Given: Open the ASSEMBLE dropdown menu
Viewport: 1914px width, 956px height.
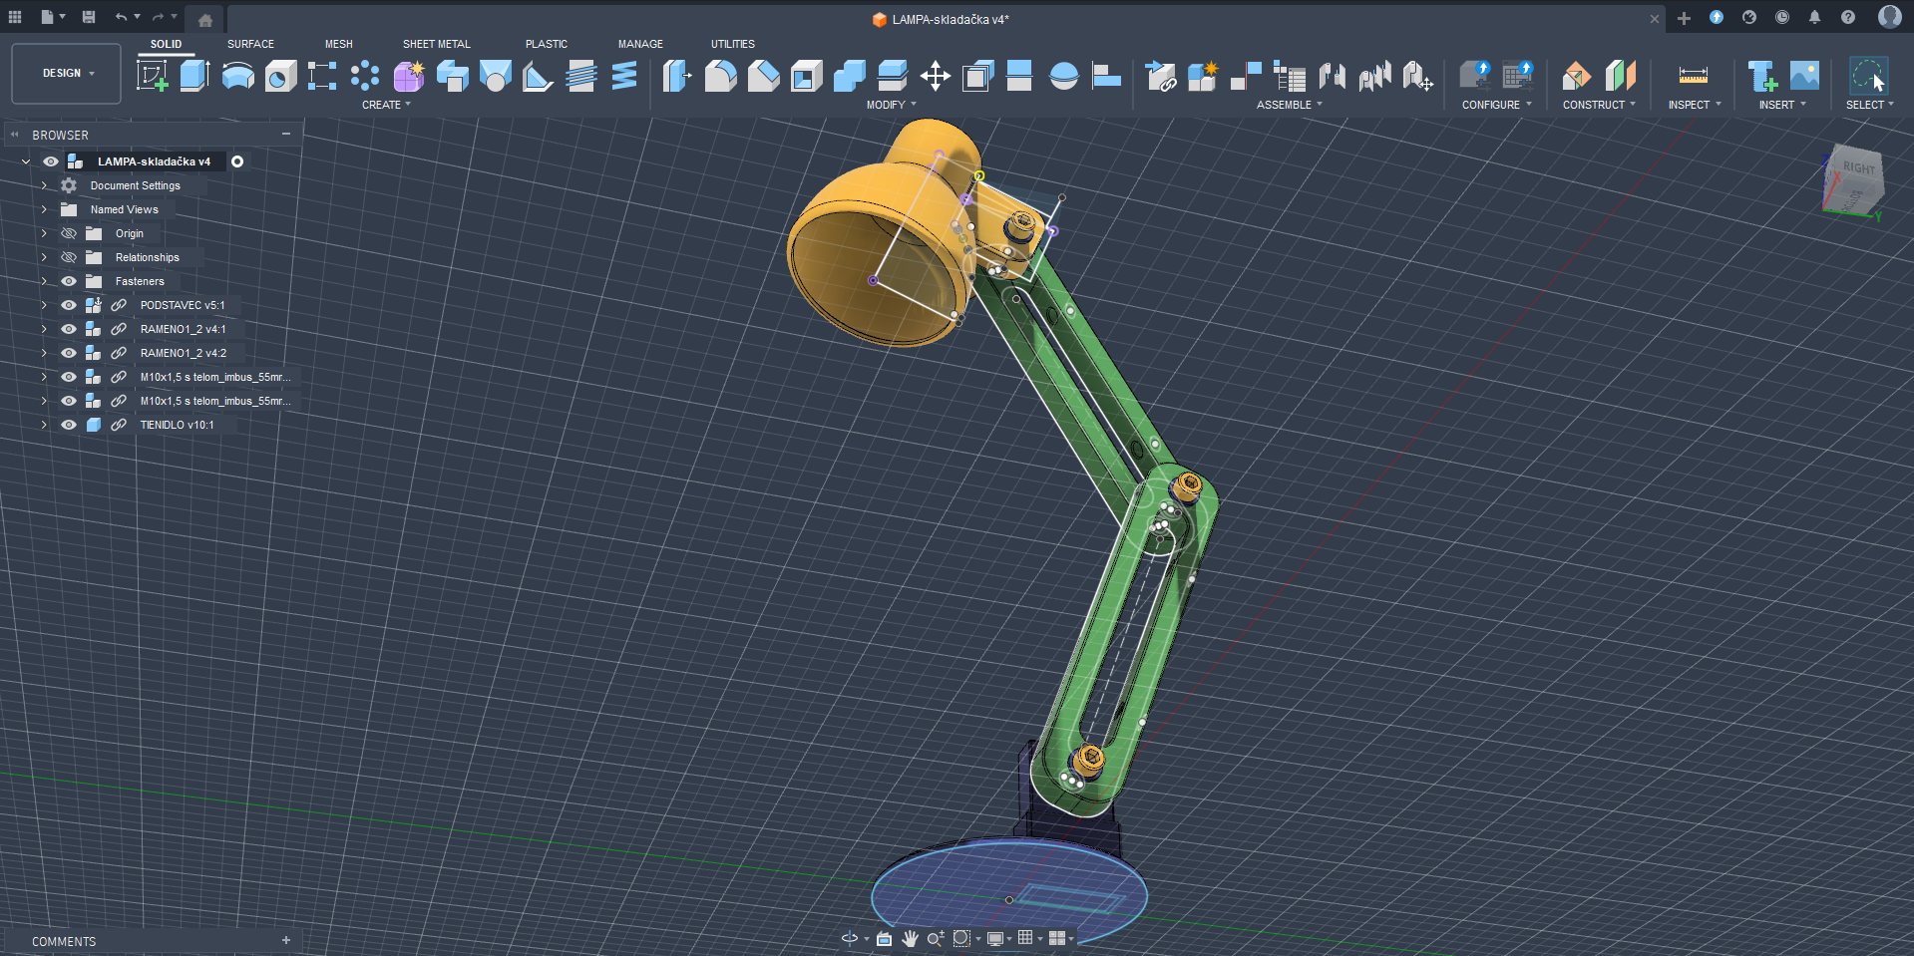Looking at the screenshot, I should [x=1289, y=105].
